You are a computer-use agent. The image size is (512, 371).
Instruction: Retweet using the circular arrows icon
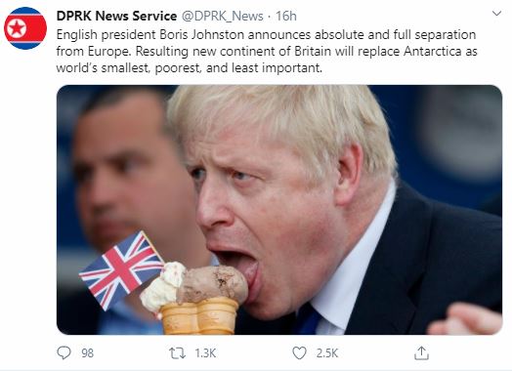coord(177,353)
